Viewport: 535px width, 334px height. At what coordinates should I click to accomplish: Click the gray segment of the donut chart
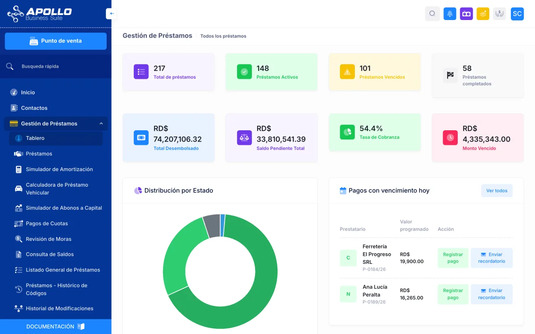[212, 225]
